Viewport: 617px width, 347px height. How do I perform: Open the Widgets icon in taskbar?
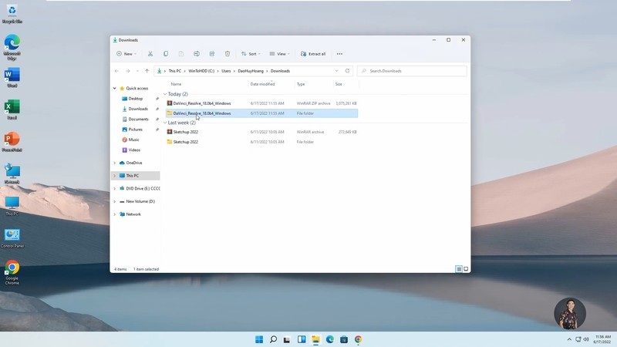pos(302,339)
